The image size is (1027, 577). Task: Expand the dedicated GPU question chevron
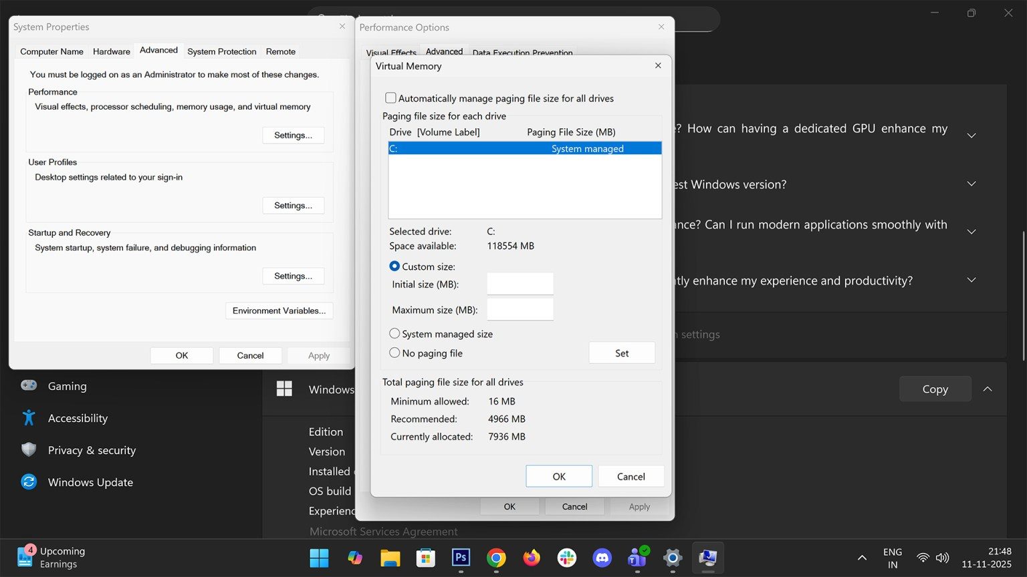coord(972,136)
